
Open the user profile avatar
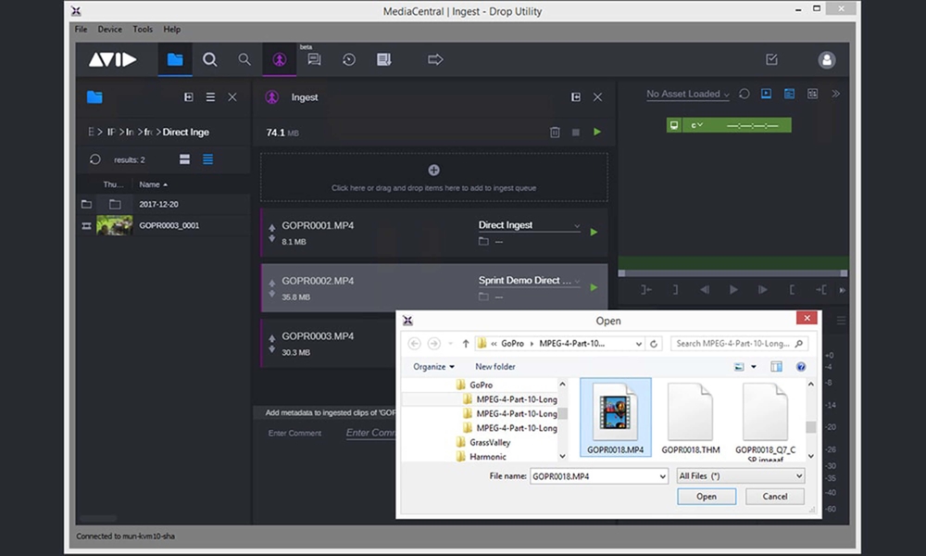(x=827, y=59)
